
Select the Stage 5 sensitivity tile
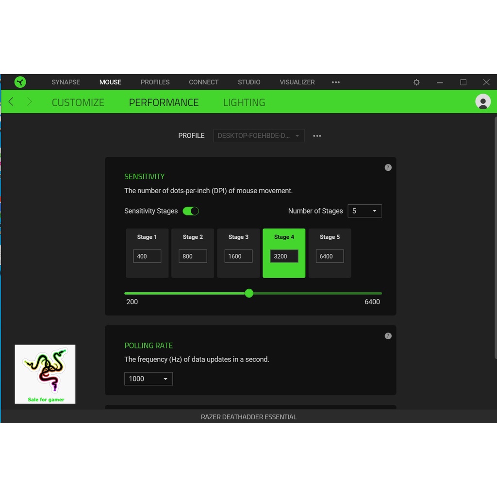pyautogui.click(x=330, y=238)
